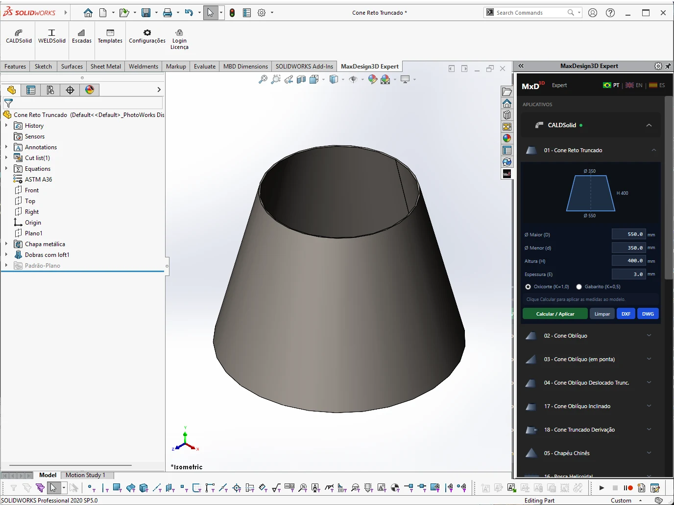Expand 03 - Cone Oblíquo (em ponta)
This screenshot has width=674, height=505.
(x=649, y=359)
